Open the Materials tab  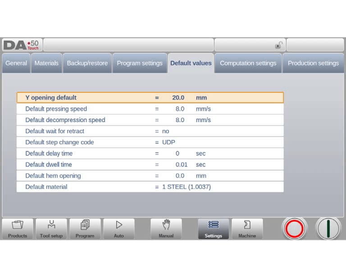tap(46, 63)
